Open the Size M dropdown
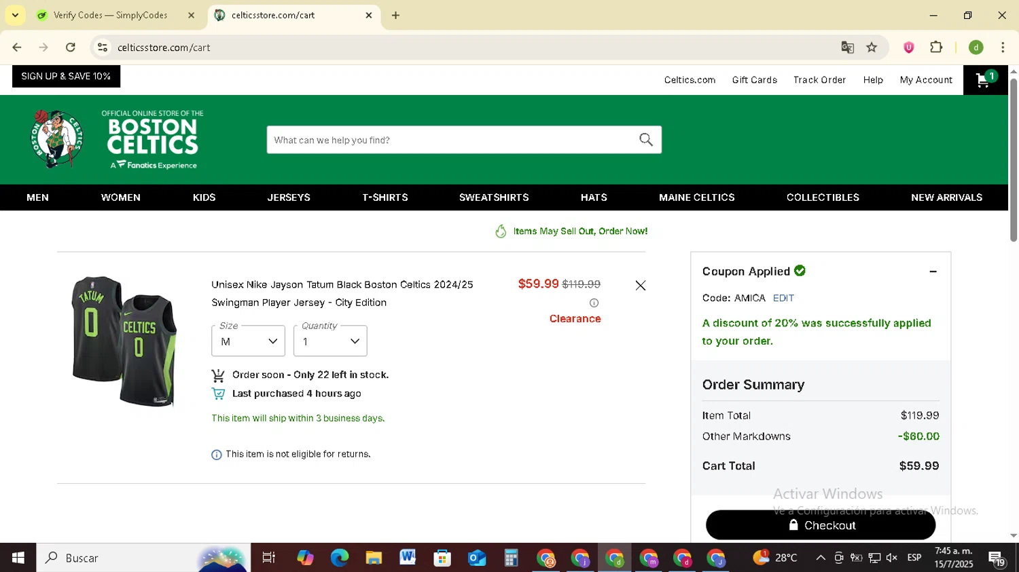Screen dimensions: 1019x572 (x=248, y=341)
